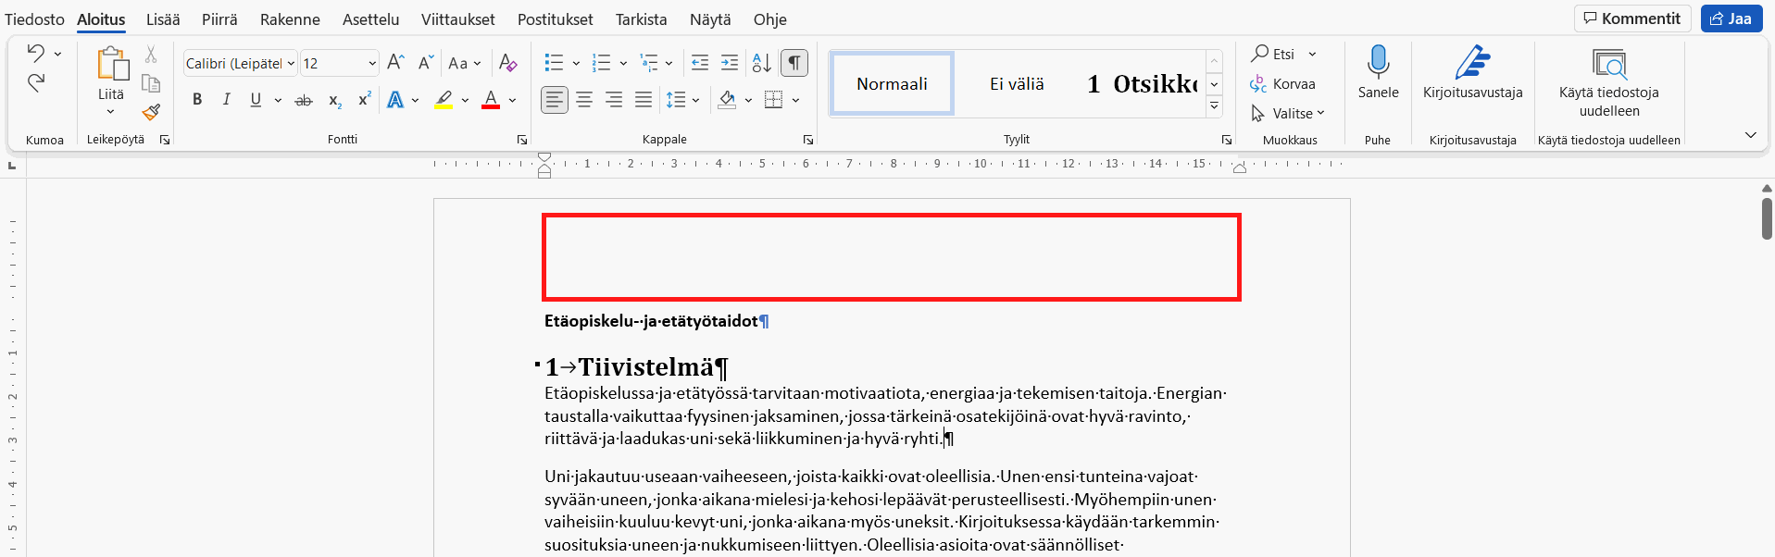Toggle Italic formatting

click(227, 100)
